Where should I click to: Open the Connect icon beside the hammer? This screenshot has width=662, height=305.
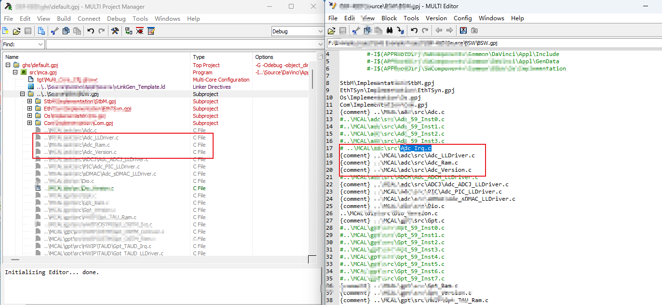(128, 31)
